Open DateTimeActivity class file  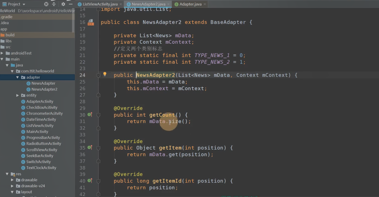pyautogui.click(x=41, y=120)
